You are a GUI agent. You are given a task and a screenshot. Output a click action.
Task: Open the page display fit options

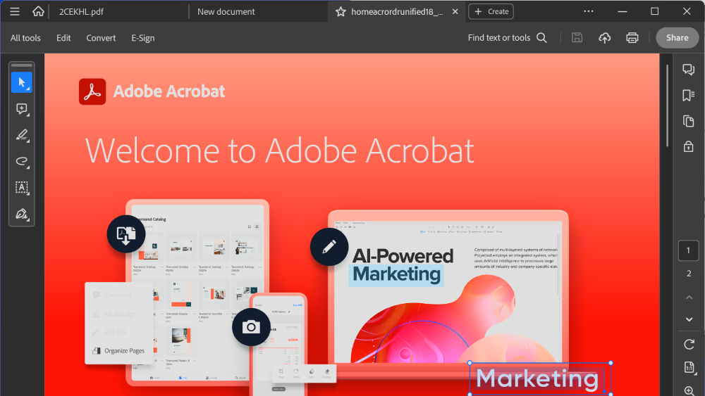[x=689, y=367]
